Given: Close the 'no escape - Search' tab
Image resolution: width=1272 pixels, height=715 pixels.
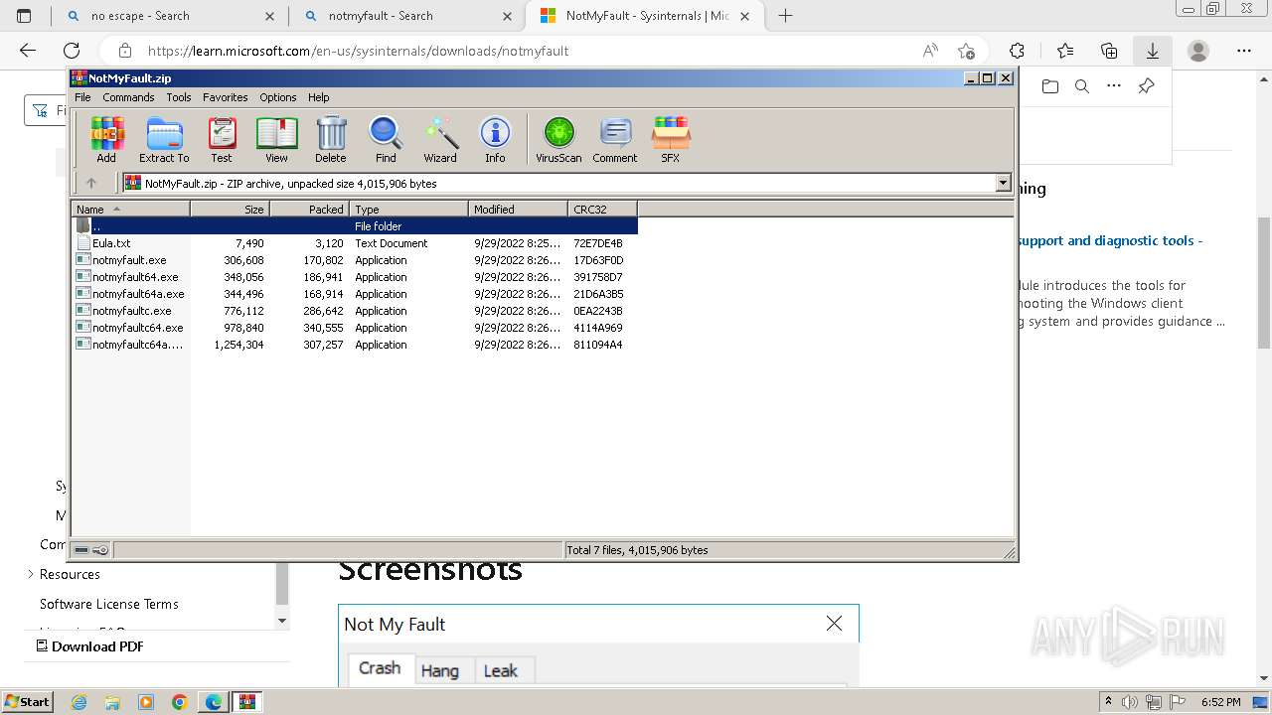Looking at the screenshot, I should pos(270,16).
